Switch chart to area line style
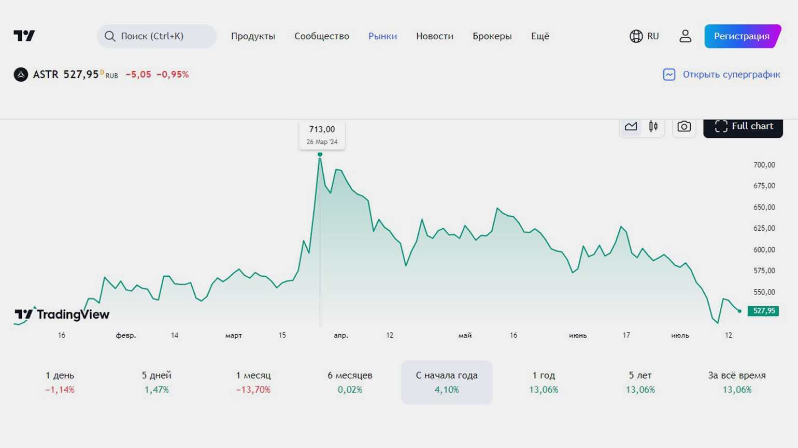Image resolution: width=798 pixels, height=448 pixels. (631, 127)
